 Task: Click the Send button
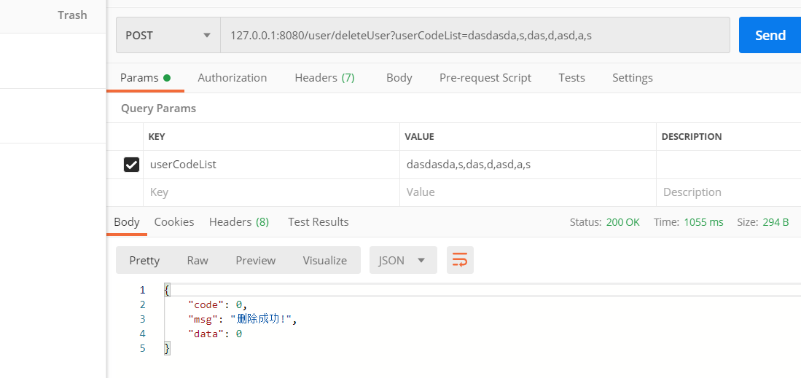pos(770,35)
